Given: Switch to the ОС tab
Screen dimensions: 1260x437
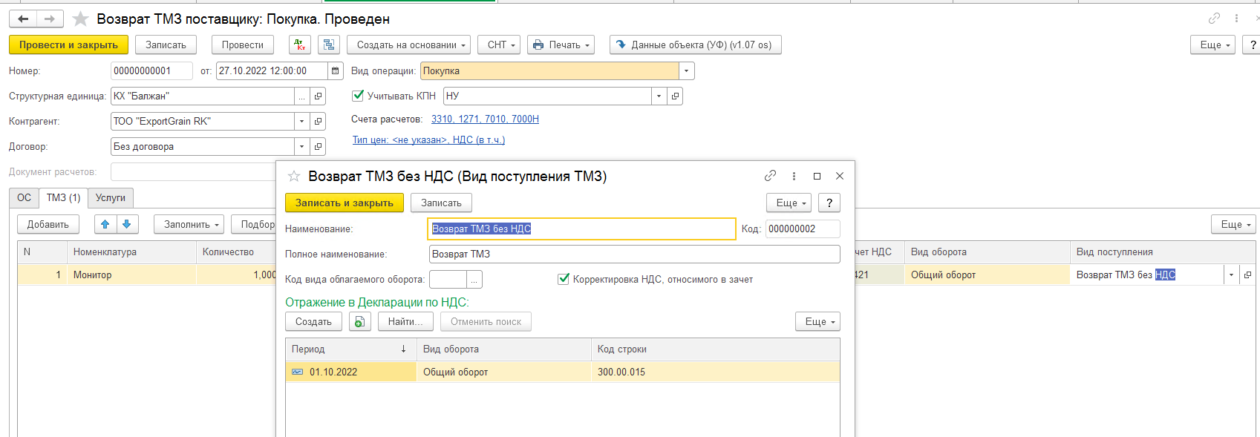Looking at the screenshot, I should (24, 197).
